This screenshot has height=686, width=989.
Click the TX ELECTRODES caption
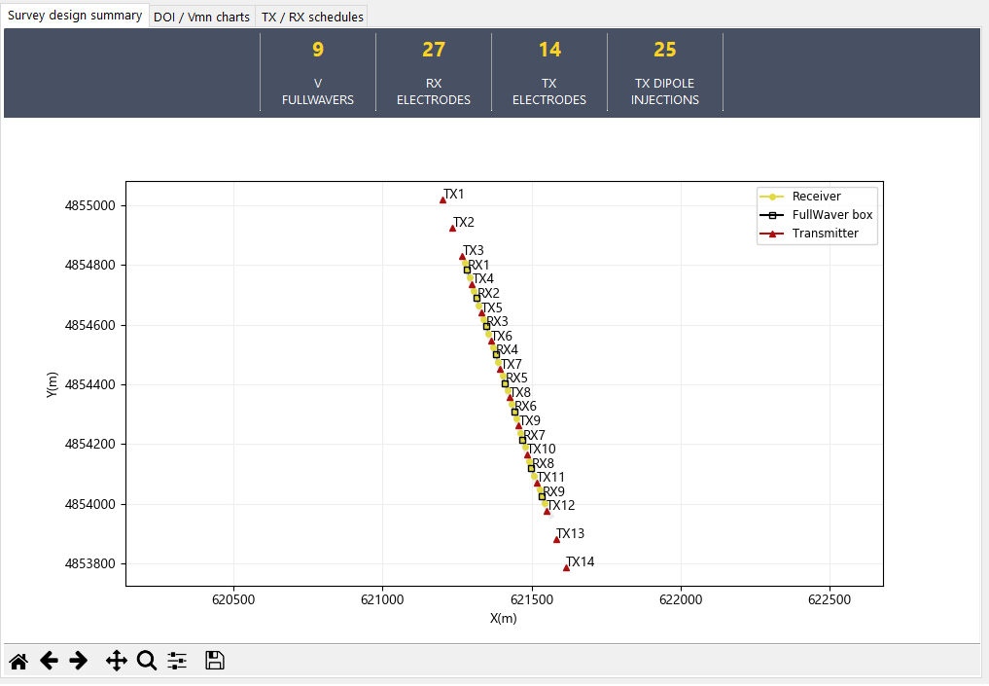coord(549,91)
